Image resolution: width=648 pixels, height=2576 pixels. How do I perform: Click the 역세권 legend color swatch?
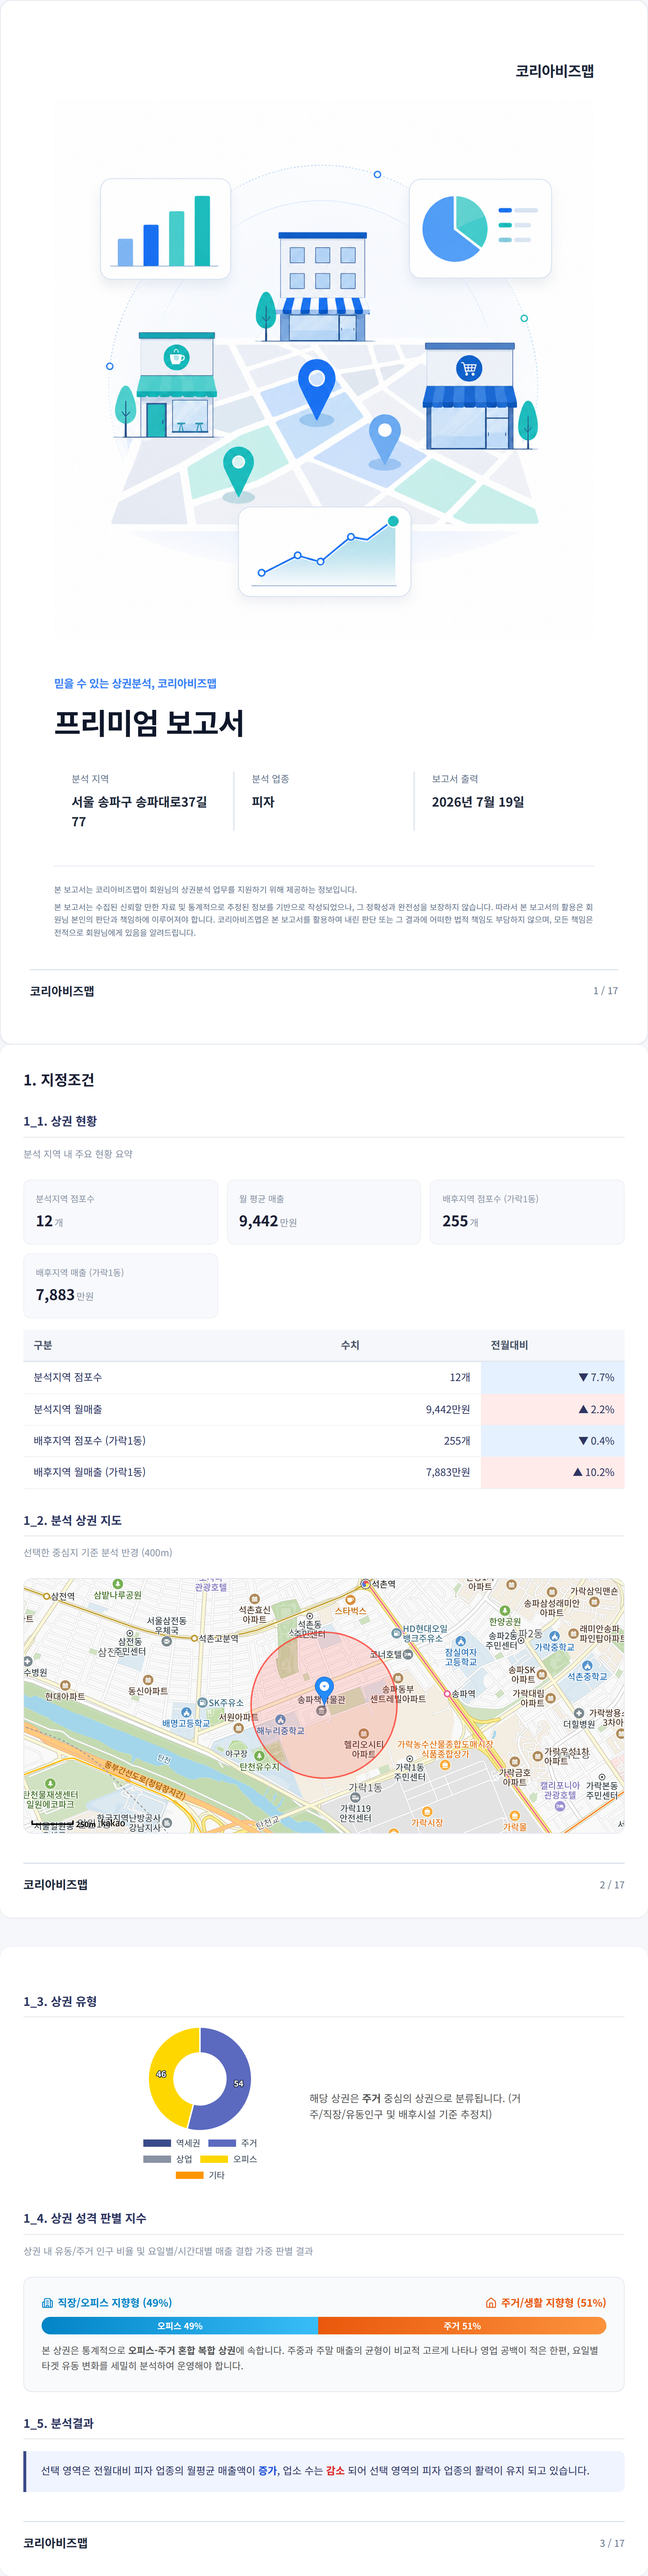(x=157, y=2143)
